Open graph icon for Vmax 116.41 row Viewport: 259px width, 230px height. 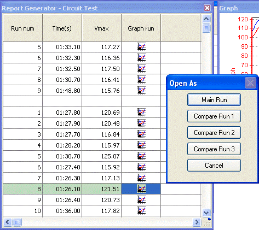[141, 79]
